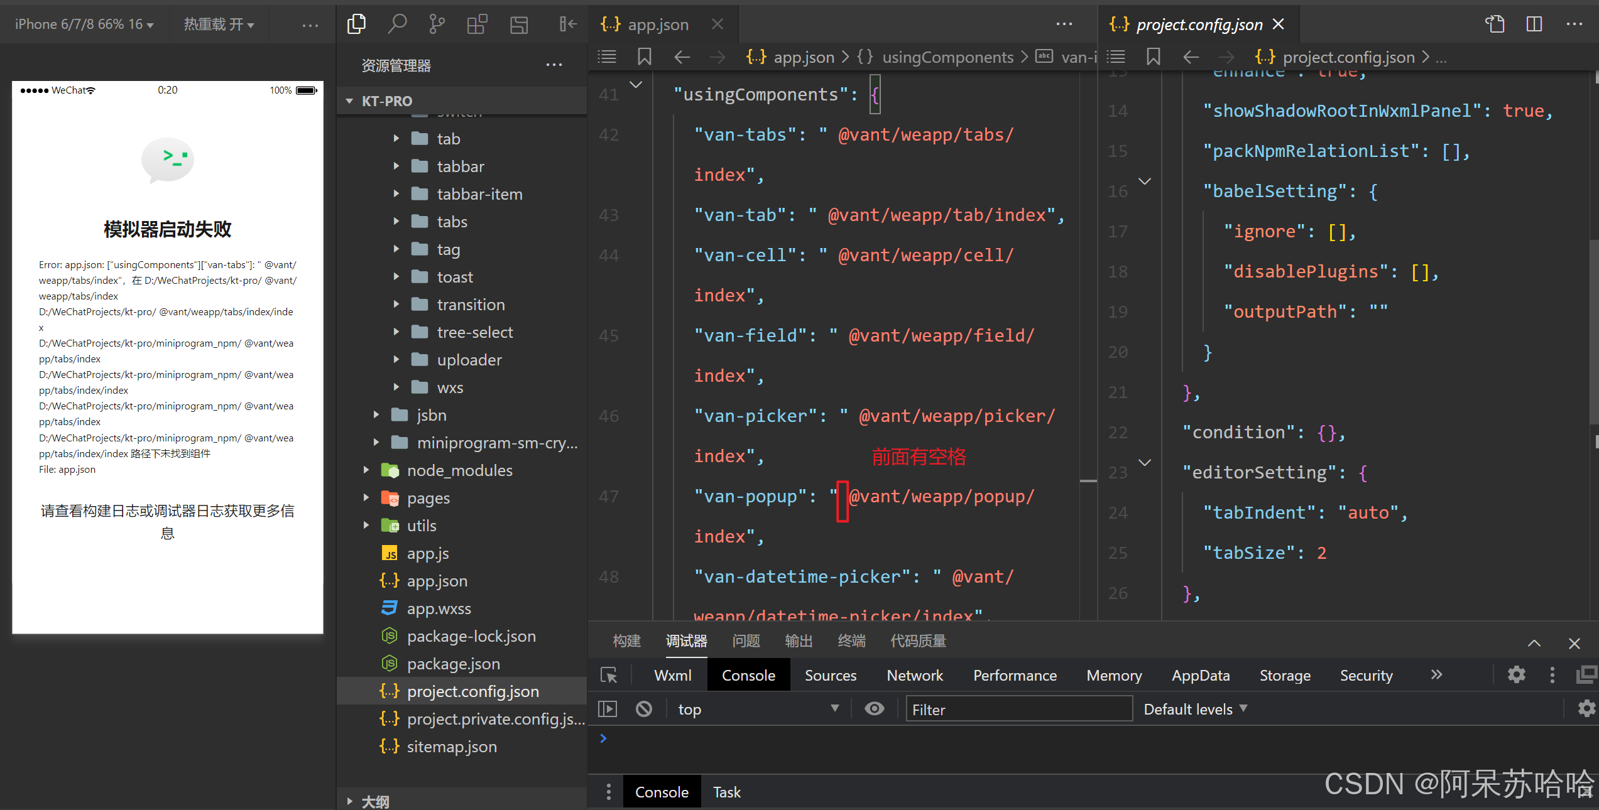1599x810 pixels.
Task: Open the debugger settings gear
Action: pyautogui.click(x=1516, y=674)
